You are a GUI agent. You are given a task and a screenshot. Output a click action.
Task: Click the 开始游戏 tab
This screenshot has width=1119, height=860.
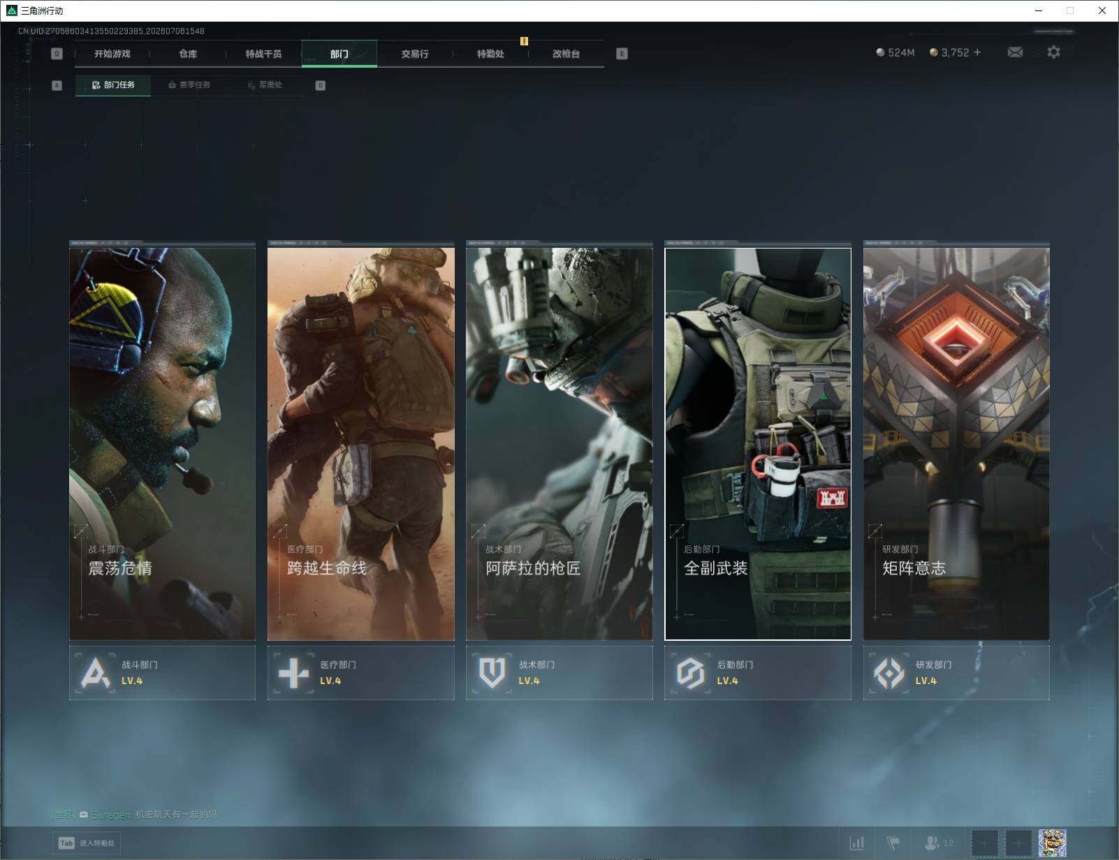[112, 54]
